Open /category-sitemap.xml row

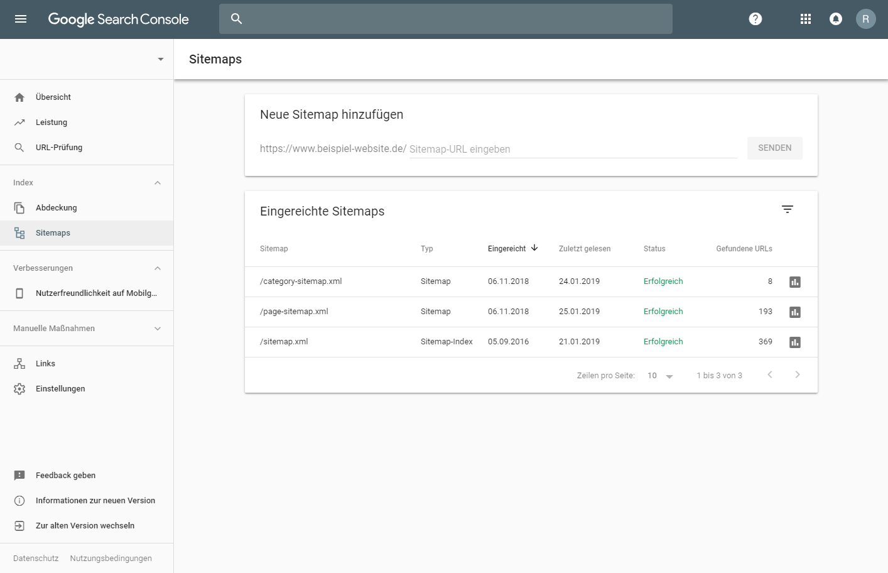[x=531, y=282]
